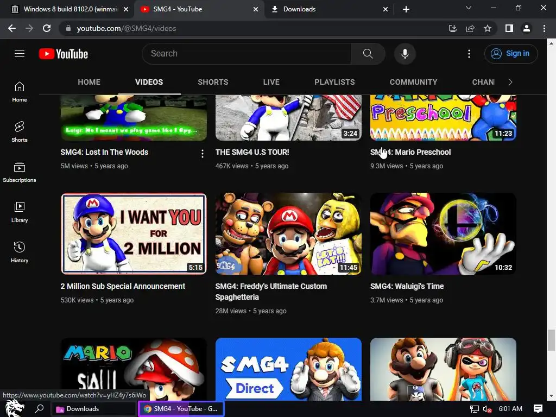View site information lock icon
The image size is (556, 417).
tap(68, 28)
